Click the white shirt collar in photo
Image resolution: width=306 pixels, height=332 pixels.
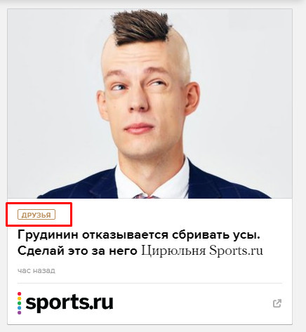153,179
